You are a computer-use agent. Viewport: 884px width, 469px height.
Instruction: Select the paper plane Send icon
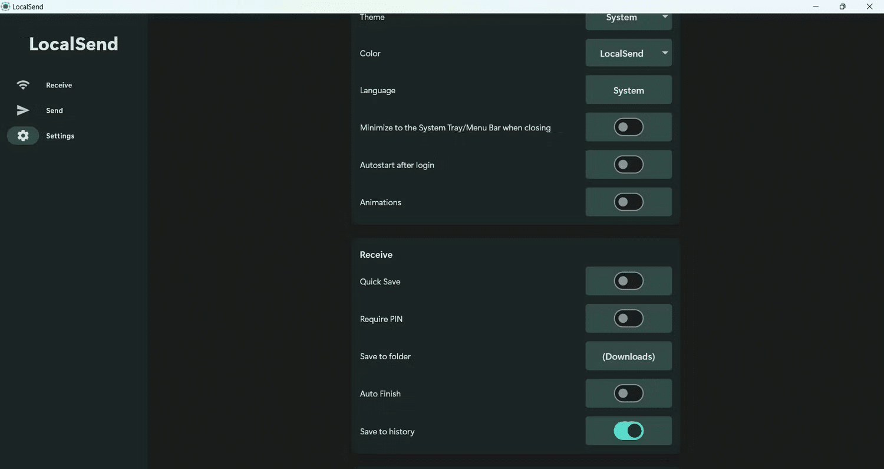[x=22, y=110]
